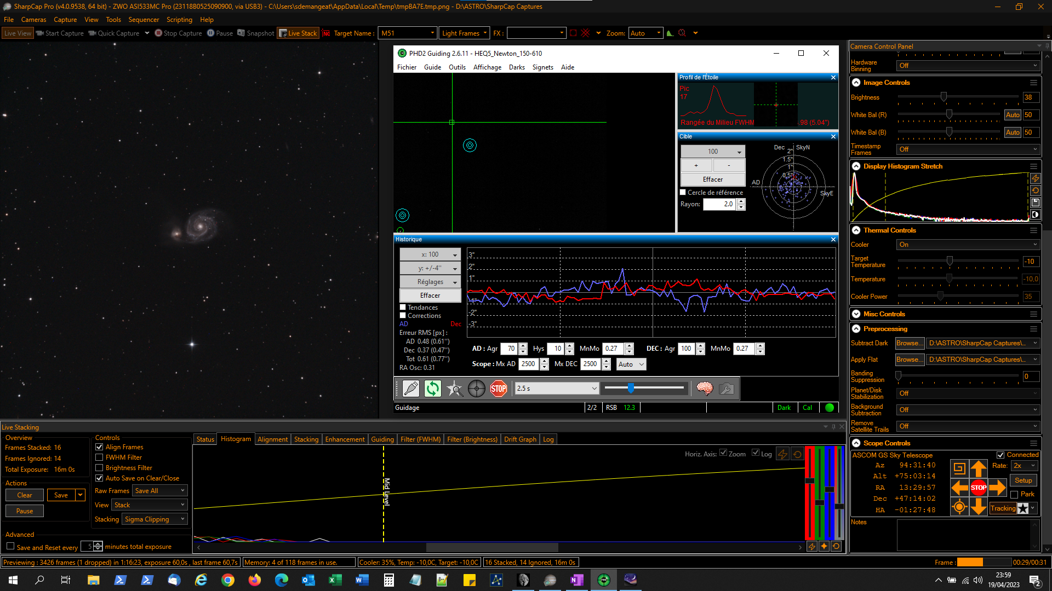
Task: Enable Save and Reset every checkbox
Action: point(10,546)
